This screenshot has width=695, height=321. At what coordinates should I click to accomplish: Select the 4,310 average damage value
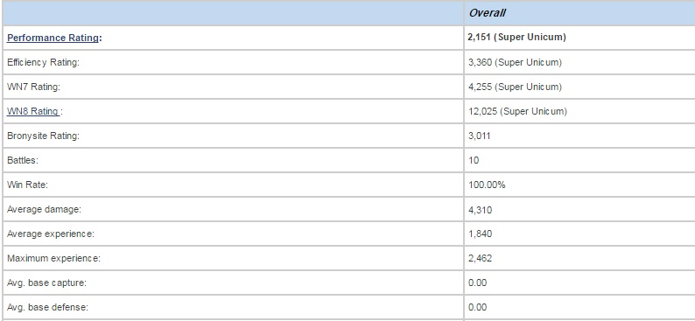pos(480,210)
